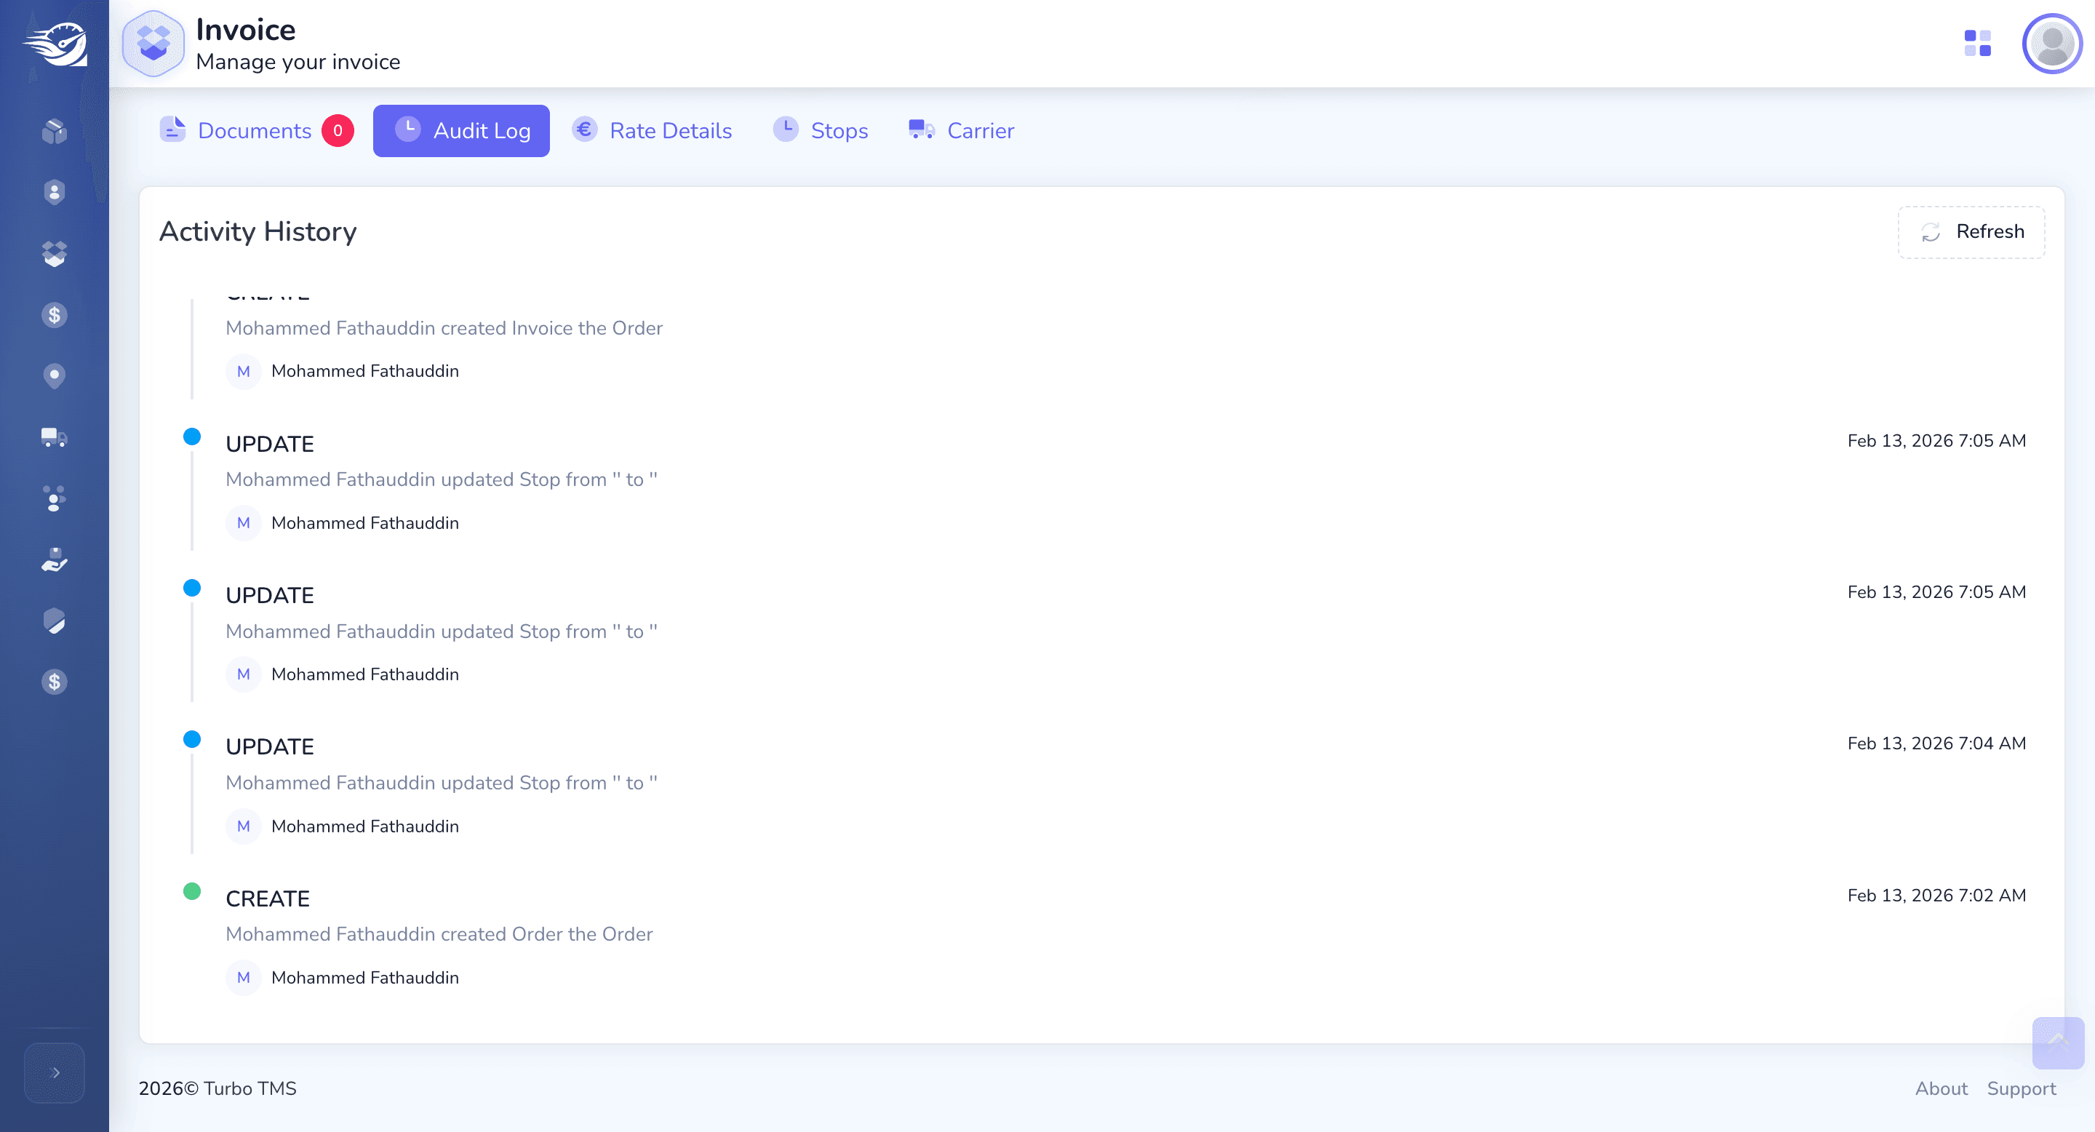Image resolution: width=2095 pixels, height=1132 pixels.
Task: Open the box package sidebar icon
Action: coord(55,131)
